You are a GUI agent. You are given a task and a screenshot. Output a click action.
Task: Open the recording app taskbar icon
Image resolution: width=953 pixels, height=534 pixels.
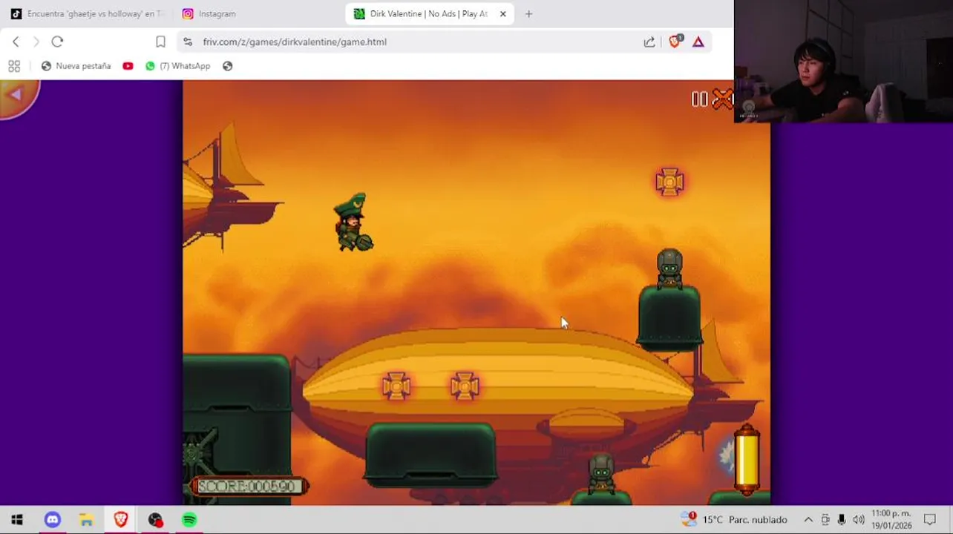tap(154, 520)
